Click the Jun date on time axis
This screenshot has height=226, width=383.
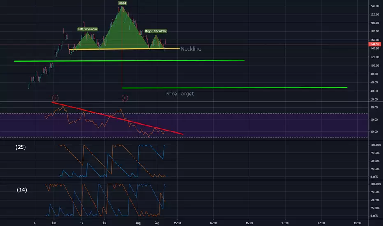54,223
